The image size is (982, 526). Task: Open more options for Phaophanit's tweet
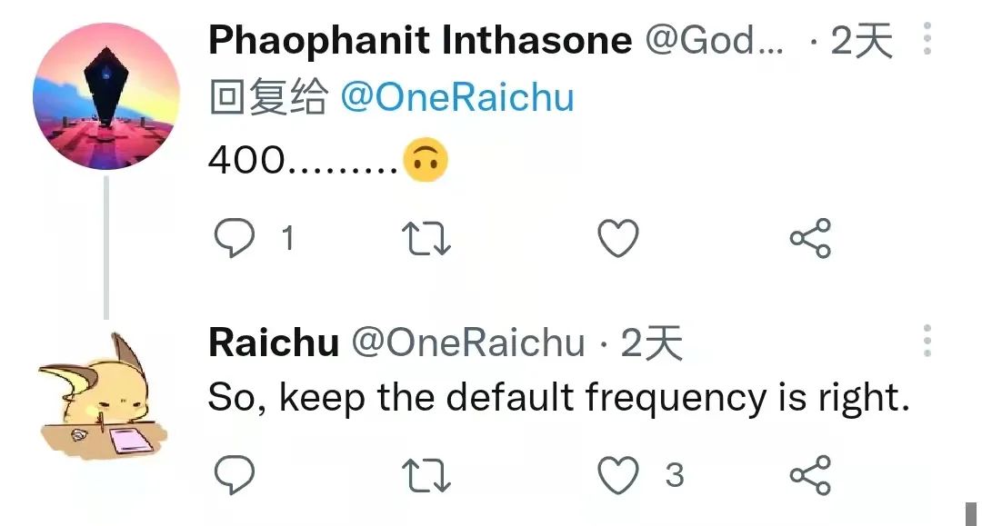(927, 38)
